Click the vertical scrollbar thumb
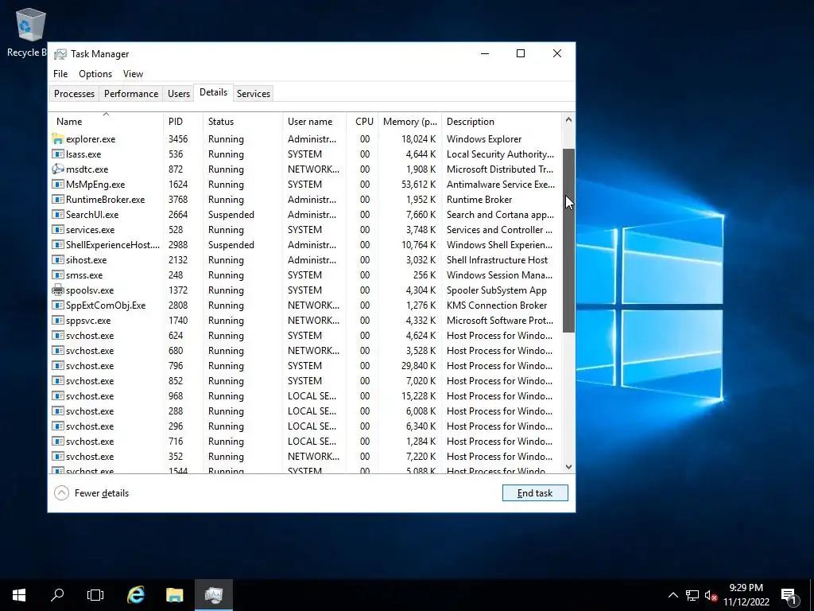Screen dimensions: 814x611 pos(568,240)
